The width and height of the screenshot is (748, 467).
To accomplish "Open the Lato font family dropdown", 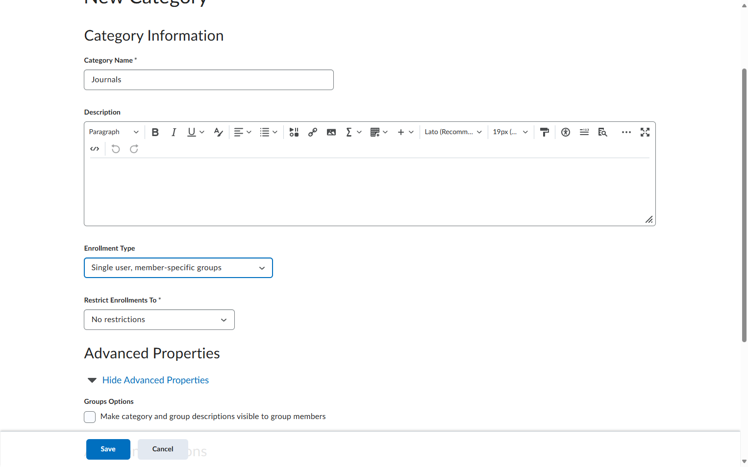I will pos(453,132).
